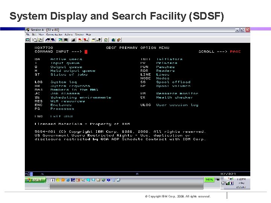271x203 pixels.
Task: Click the Send File to Host icon
Action: (x=47, y=40)
